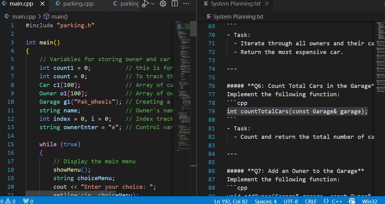Click the string choiceMenu; line

click(84, 178)
